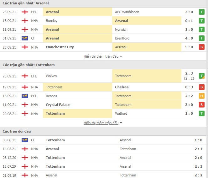This screenshot has width=208, height=178.
Task: Click the green T badge for Tottenham vs Watford
Action: coord(201,113)
